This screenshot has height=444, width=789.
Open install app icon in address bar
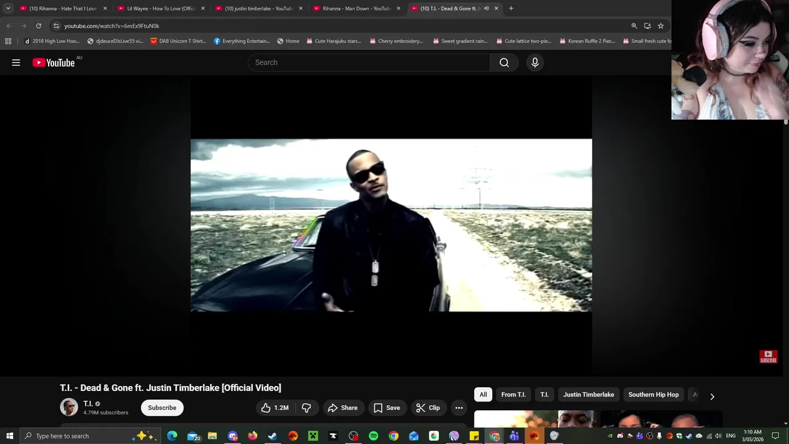click(x=647, y=26)
